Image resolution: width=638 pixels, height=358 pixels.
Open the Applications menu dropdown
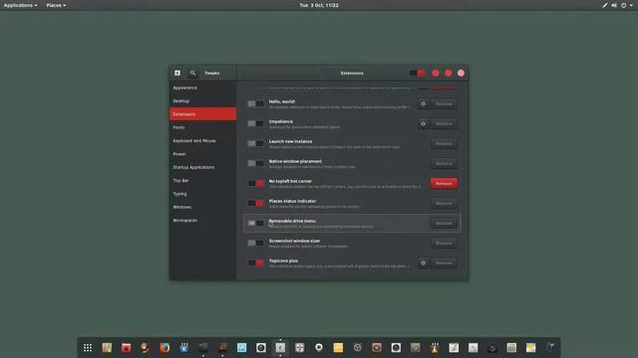click(20, 5)
